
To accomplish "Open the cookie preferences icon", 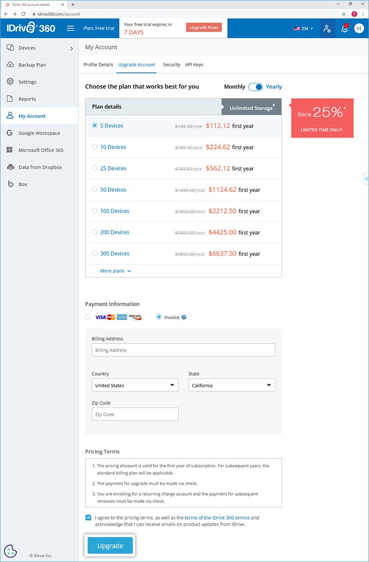I will (11, 551).
